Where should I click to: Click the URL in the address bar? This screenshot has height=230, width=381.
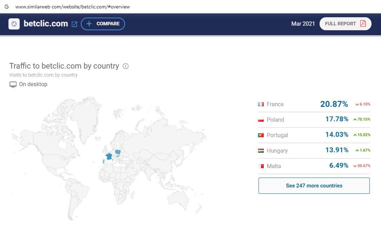[72, 7]
